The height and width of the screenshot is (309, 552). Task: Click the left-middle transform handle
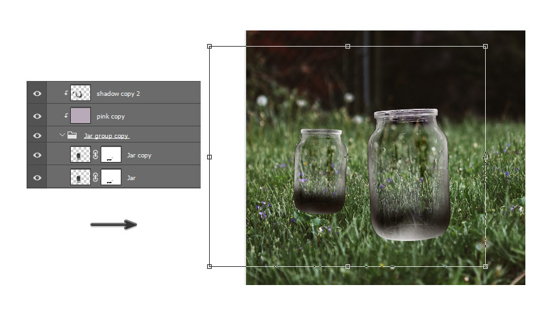pos(210,157)
